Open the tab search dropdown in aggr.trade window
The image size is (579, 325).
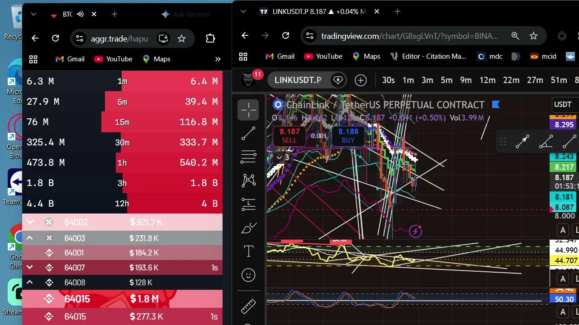point(33,14)
